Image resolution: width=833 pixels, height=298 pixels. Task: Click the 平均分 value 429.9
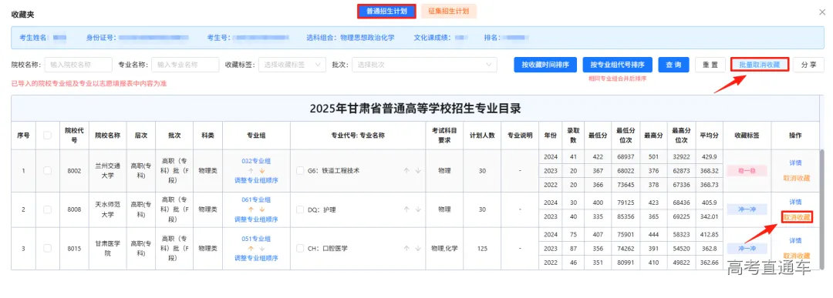click(x=710, y=157)
